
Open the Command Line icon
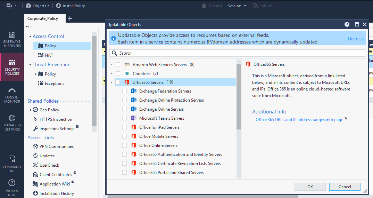pyautogui.click(x=12, y=159)
